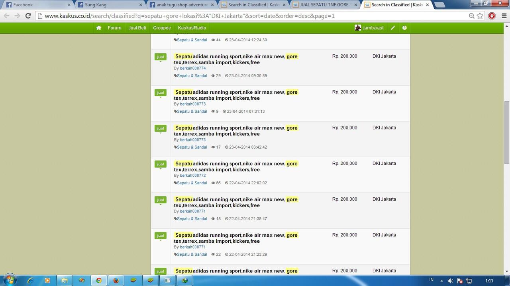Click Sepatu & Sandal tag dated 22-04-2014 21:23:29
Viewport: 510px width, 286px height.
[192, 255]
